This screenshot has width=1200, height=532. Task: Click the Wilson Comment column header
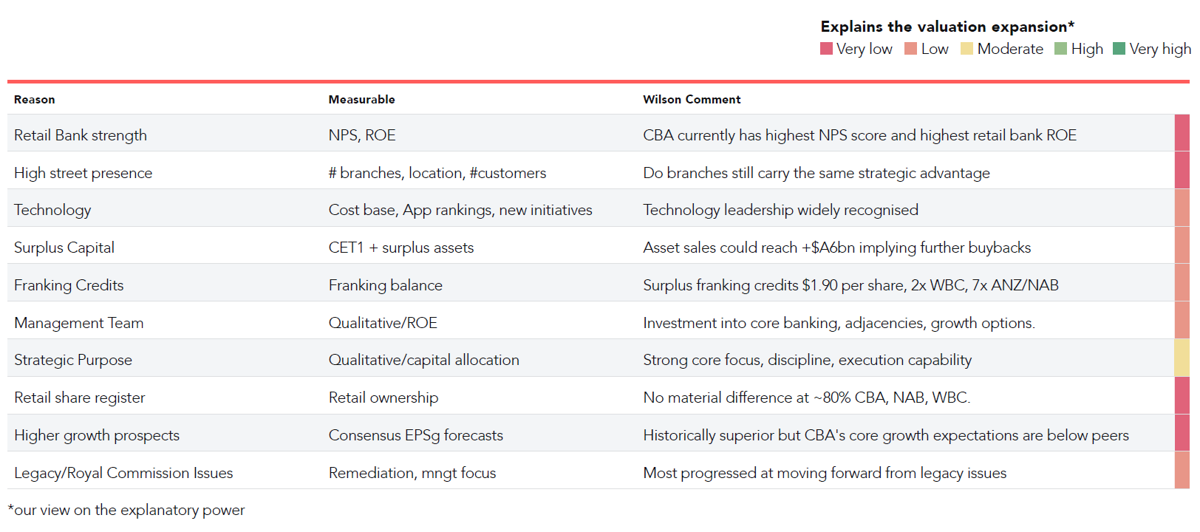(x=692, y=100)
